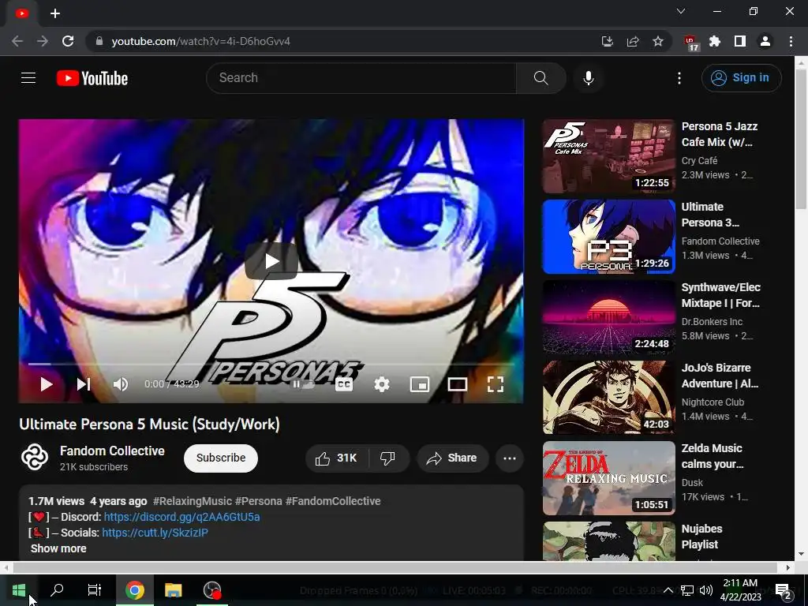Toggle the Chrome side panel

click(740, 41)
